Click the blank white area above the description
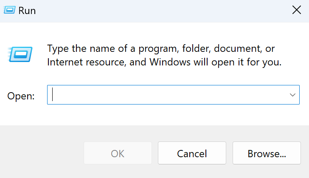This screenshot has height=178, width=309. 154,33
